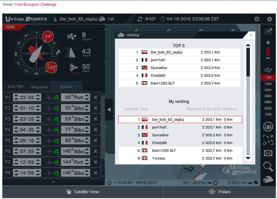Delete the P4 schedule entry
Viewport: 277px width, 199px height.
point(96,130)
